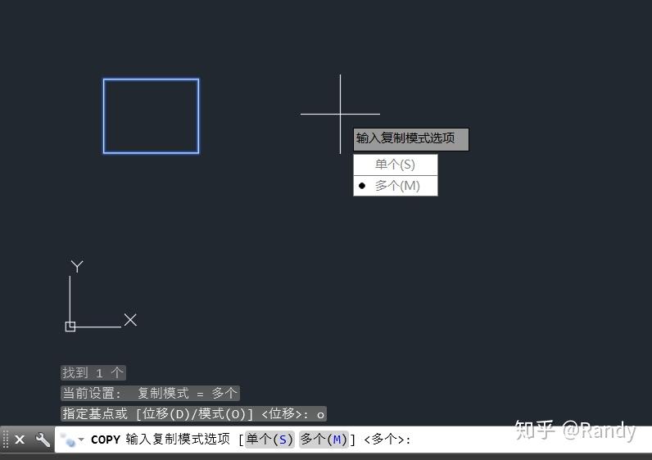This screenshot has width=652, height=460.
Task: Grab the command line drag handle
Action: pyautogui.click(x=6, y=440)
